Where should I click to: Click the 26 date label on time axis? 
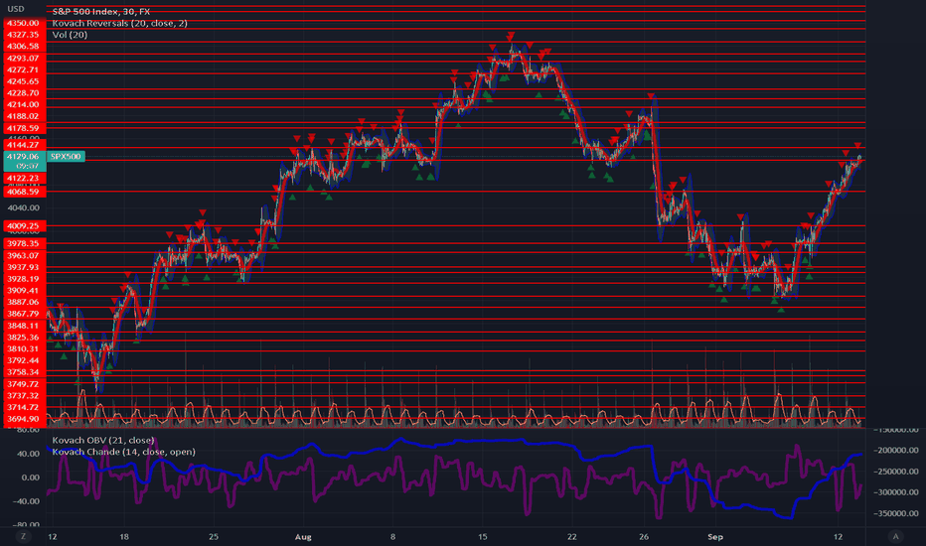click(x=644, y=536)
